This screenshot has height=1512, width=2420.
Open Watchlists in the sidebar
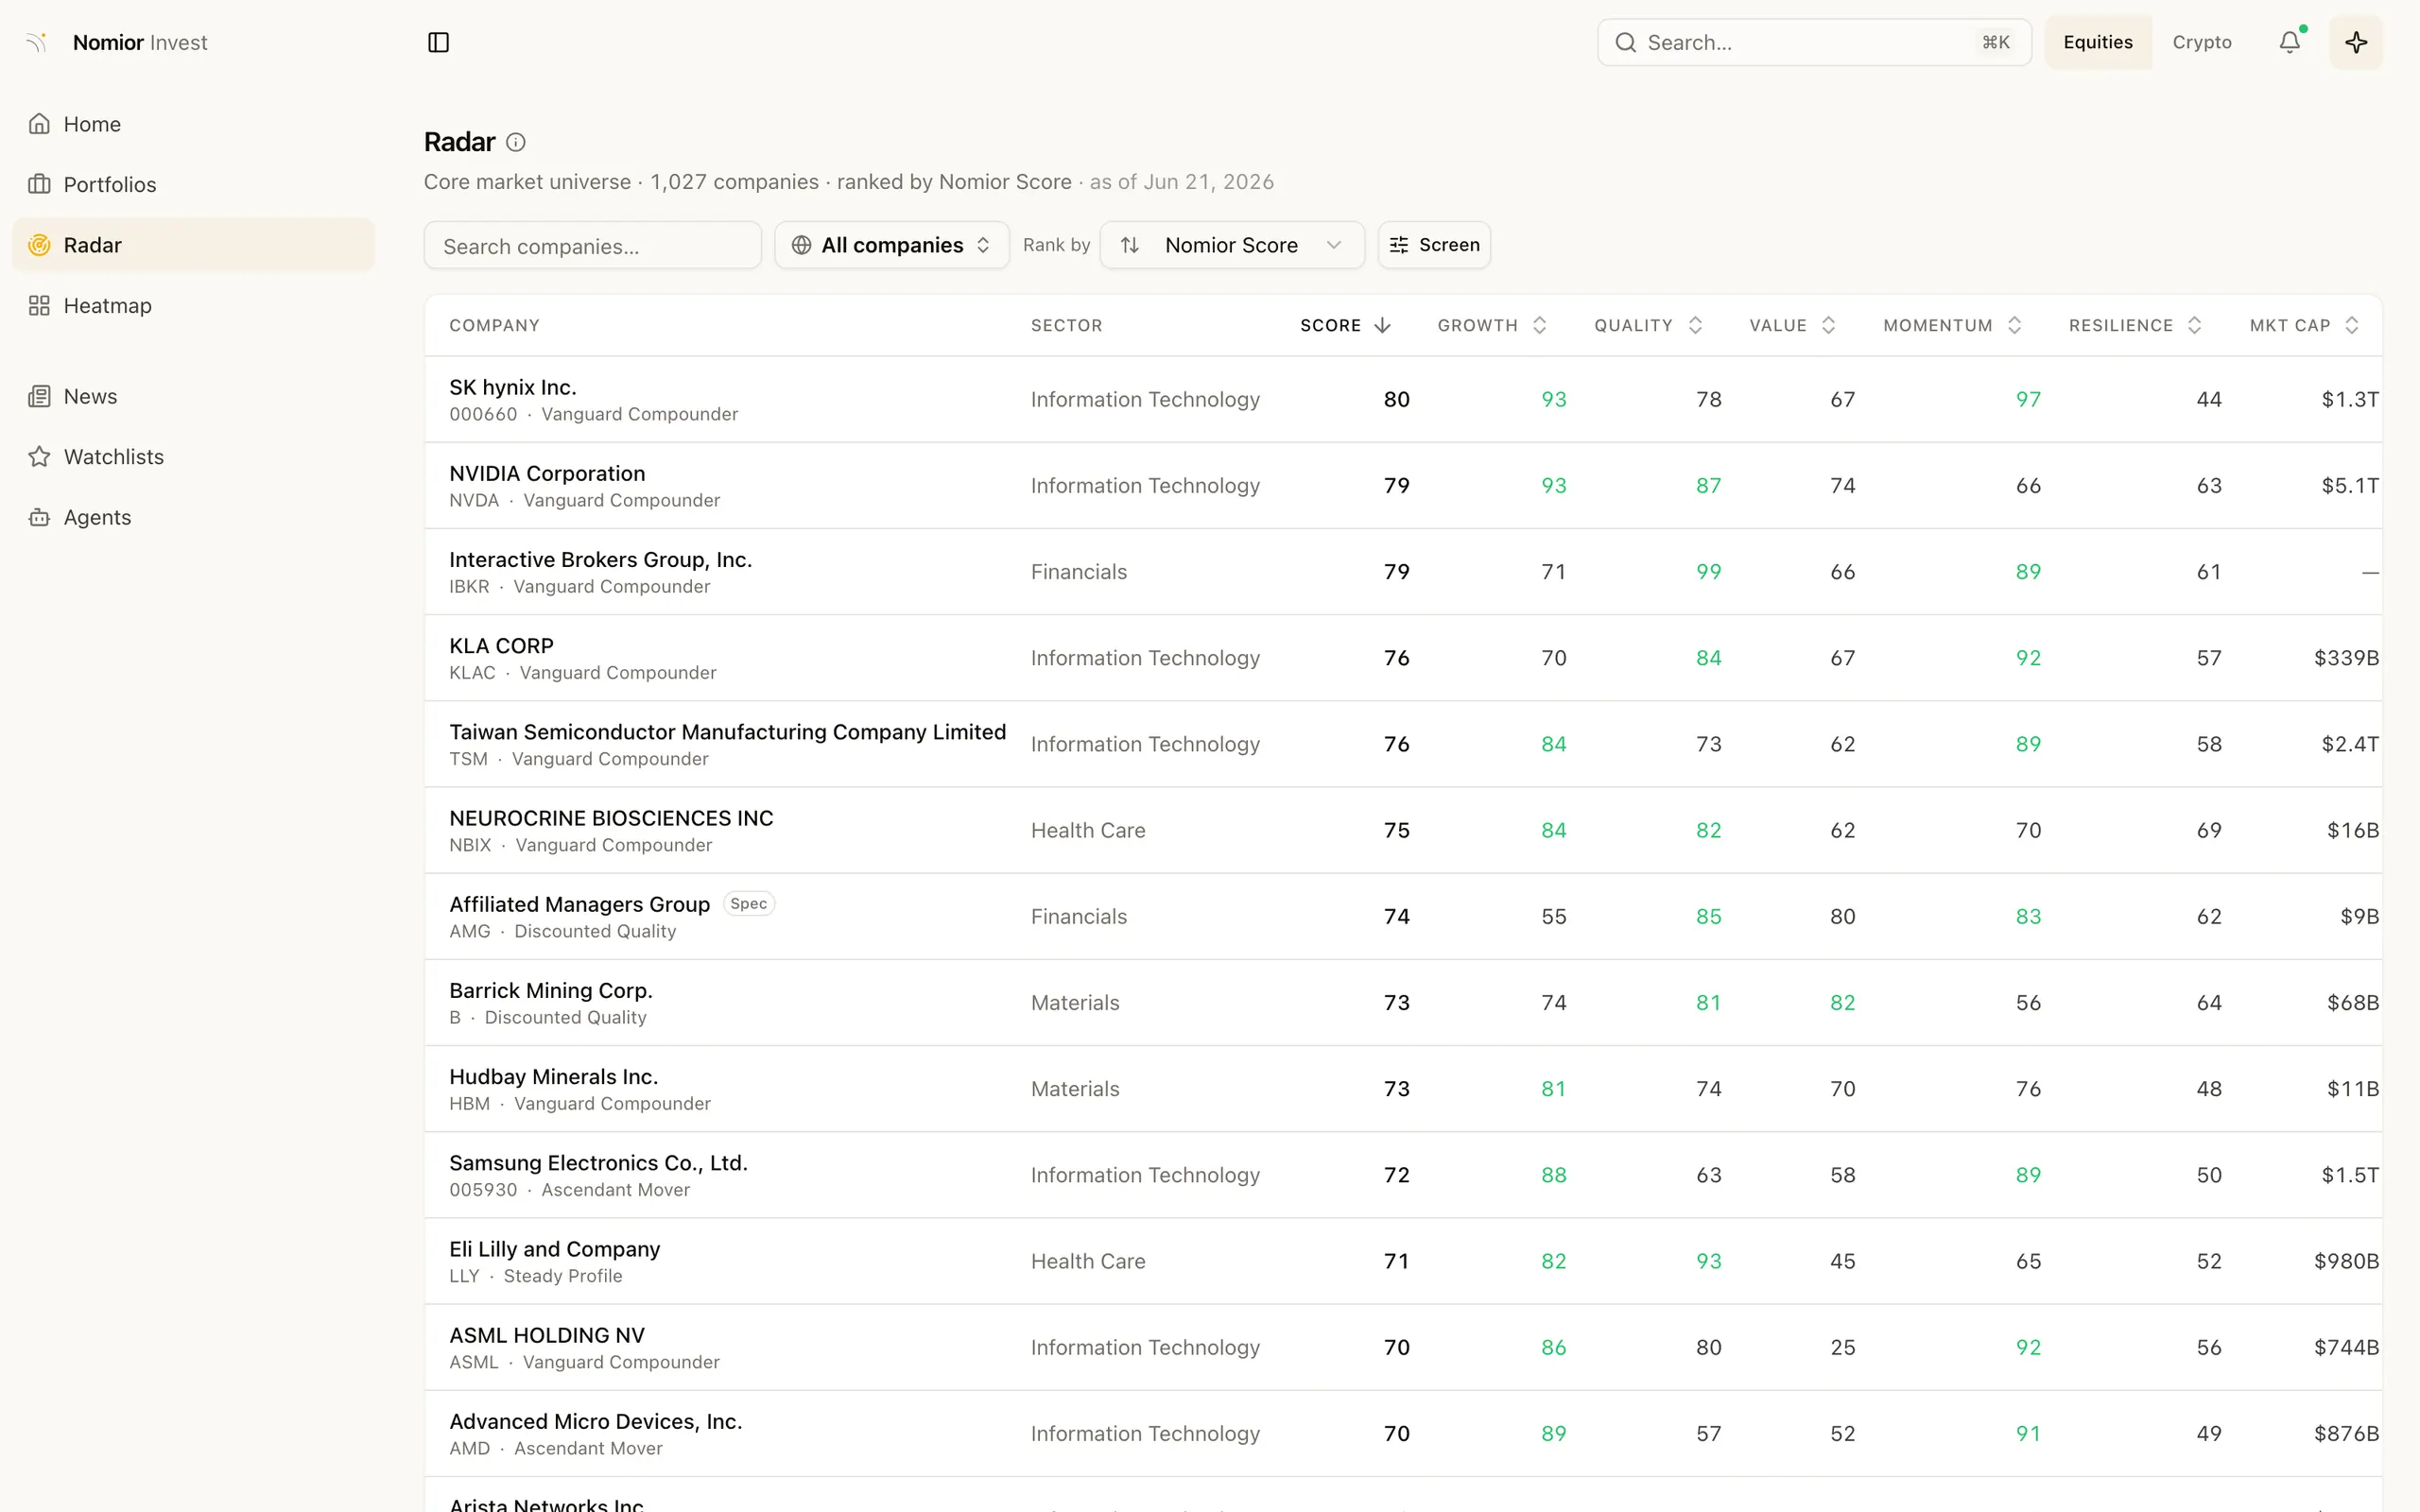click(x=193, y=457)
